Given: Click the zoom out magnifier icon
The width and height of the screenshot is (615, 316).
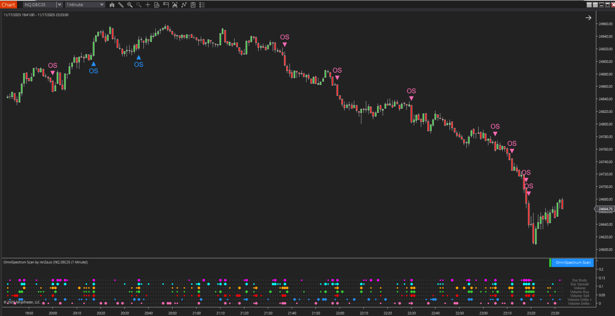Looking at the screenshot, I should 139,5.
